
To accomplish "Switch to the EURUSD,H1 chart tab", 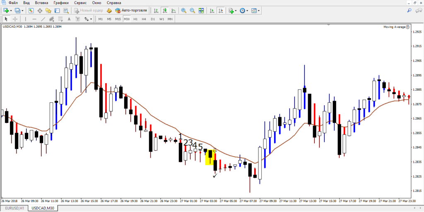I will pos(15,208).
